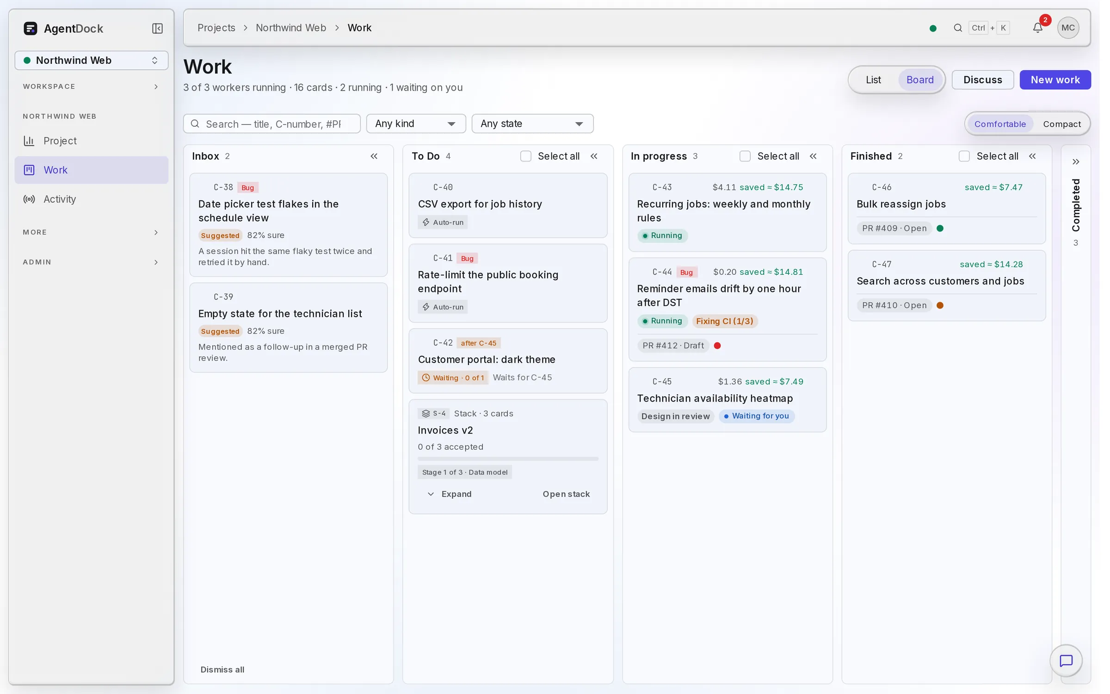The image size is (1110, 694).
Task: Expand the Invoices v2 stack
Action: point(450,494)
